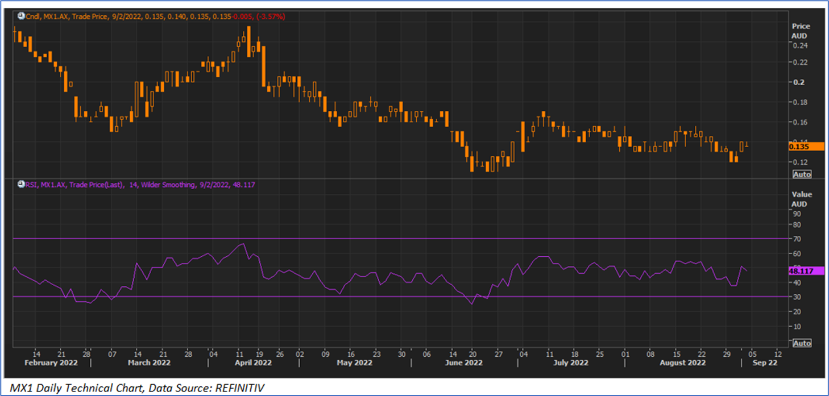Click the orange 0.135 last price tag

pos(805,147)
